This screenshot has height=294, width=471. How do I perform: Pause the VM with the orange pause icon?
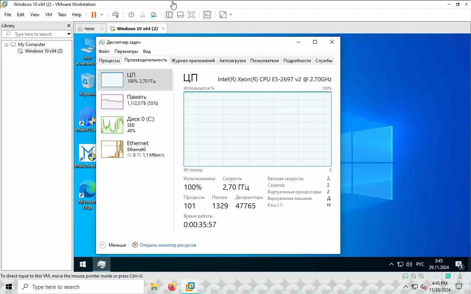point(94,15)
